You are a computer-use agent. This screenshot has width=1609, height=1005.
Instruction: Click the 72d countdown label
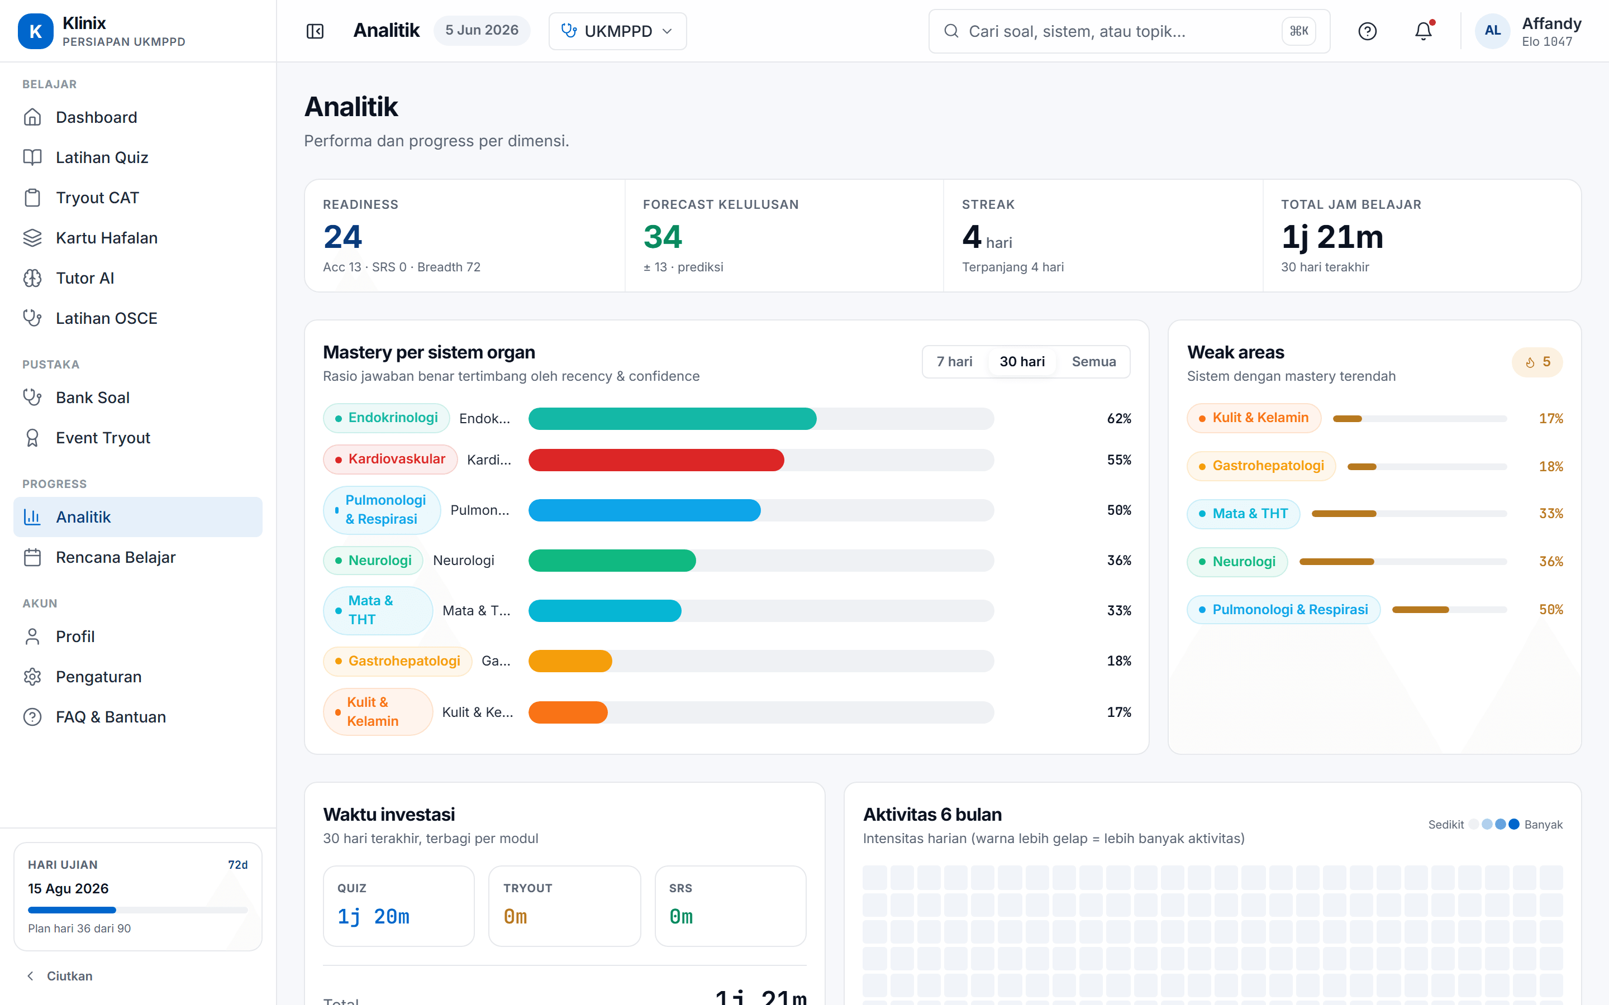pyautogui.click(x=237, y=865)
